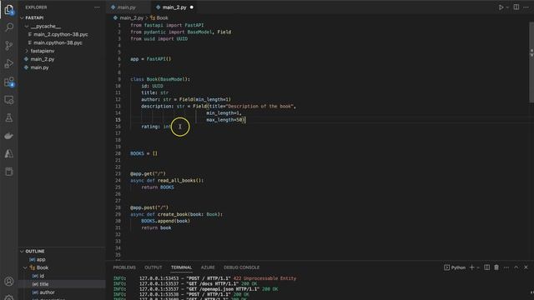This screenshot has width=534, height=300.
Task: Select author field in outline
Action: tap(47, 292)
